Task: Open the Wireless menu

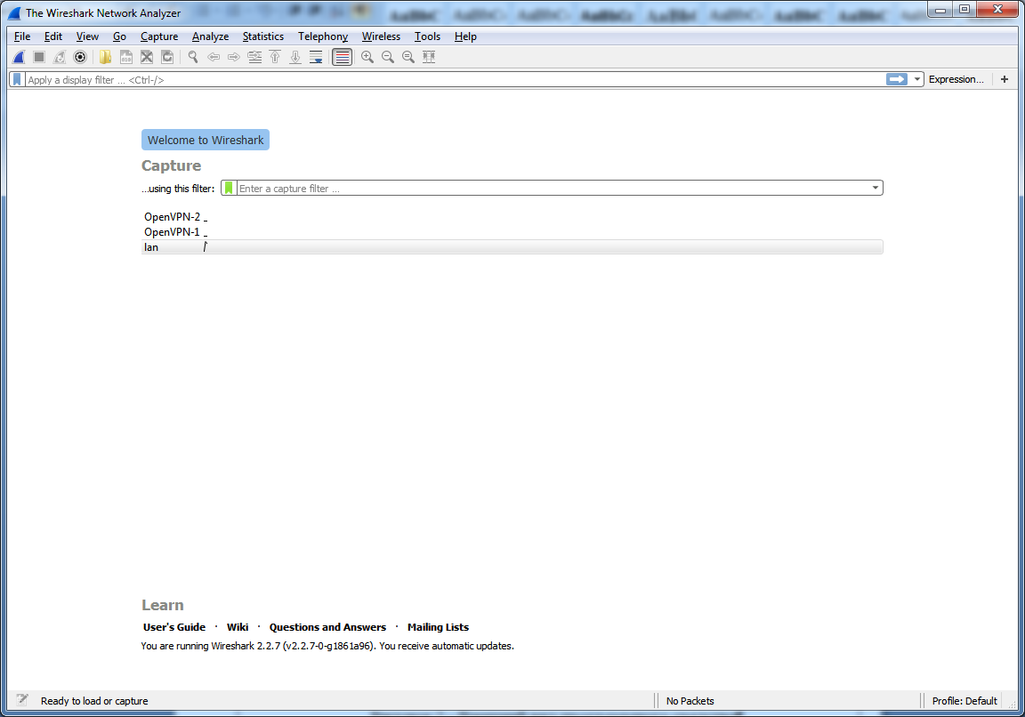Action: pyautogui.click(x=381, y=36)
